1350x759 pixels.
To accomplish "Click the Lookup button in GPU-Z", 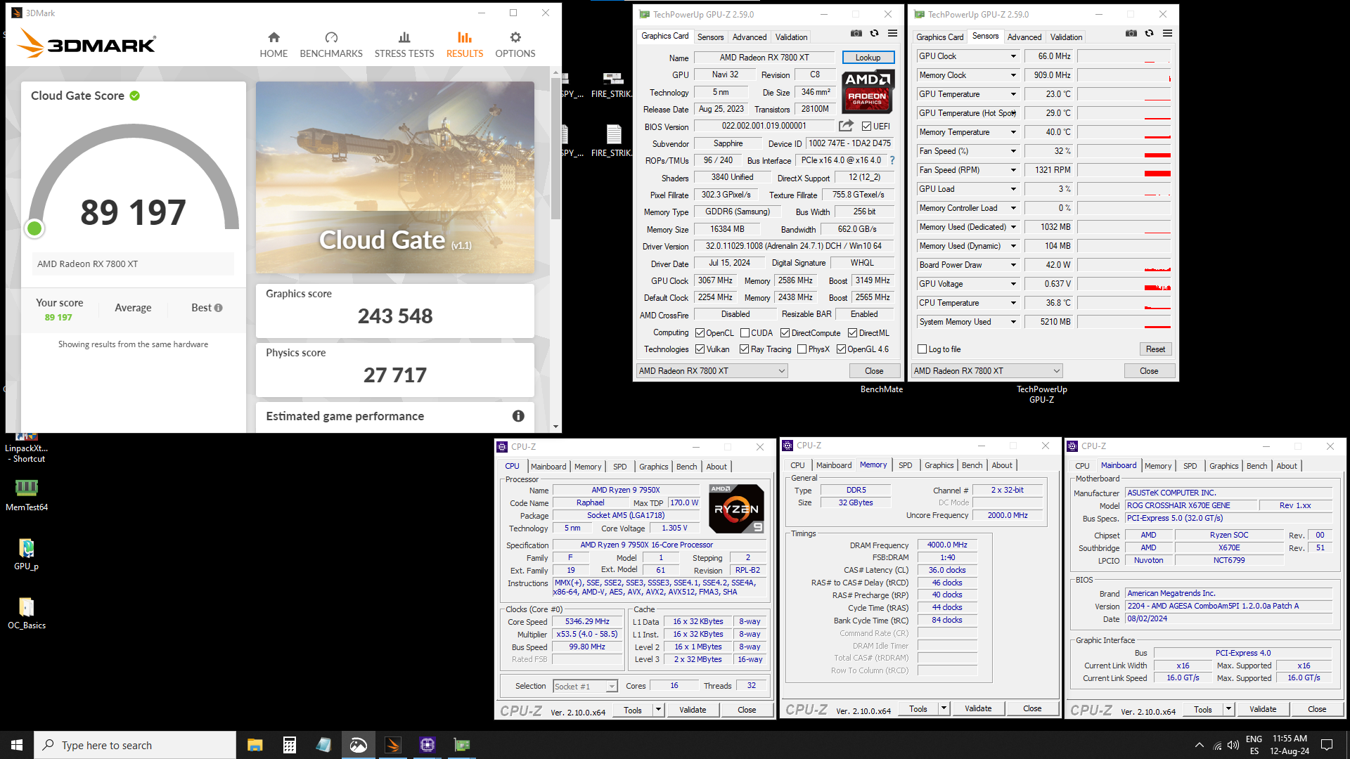I will click(x=868, y=58).
